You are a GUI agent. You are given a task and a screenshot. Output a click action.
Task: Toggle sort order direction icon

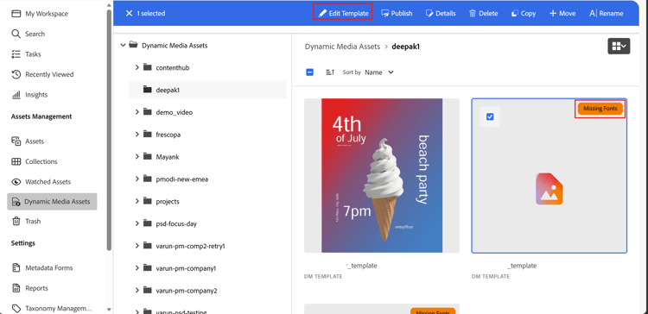pos(330,72)
